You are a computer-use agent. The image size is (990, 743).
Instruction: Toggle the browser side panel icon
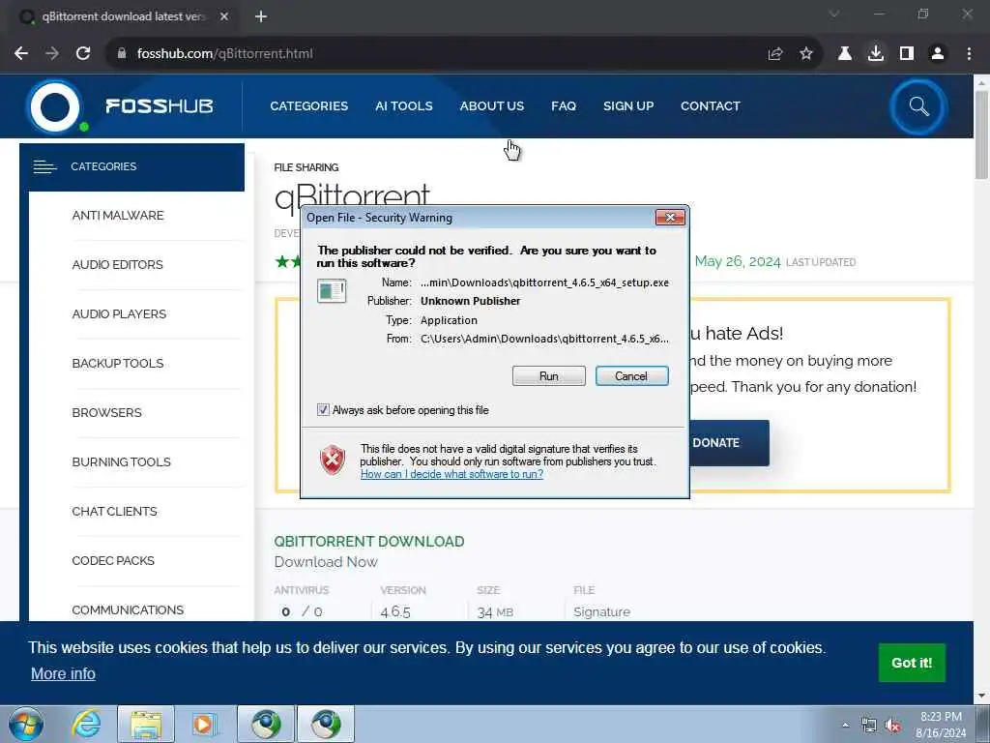[x=907, y=54]
